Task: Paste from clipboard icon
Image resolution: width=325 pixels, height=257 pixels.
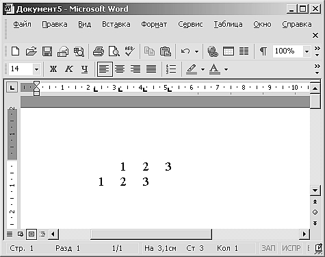Action: click(x=166, y=51)
